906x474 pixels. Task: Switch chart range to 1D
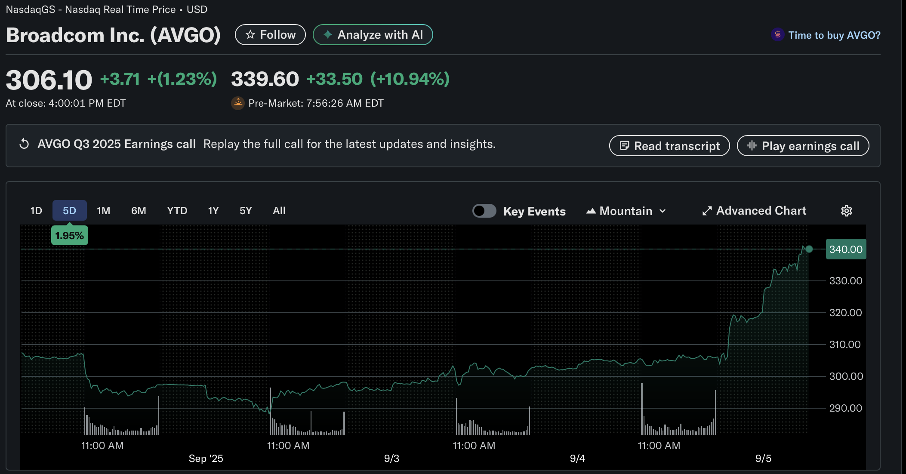click(36, 211)
